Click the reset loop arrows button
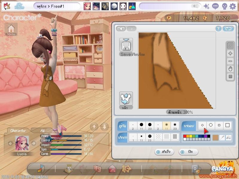This screenshot has width=239, height=179. (x=228, y=29)
